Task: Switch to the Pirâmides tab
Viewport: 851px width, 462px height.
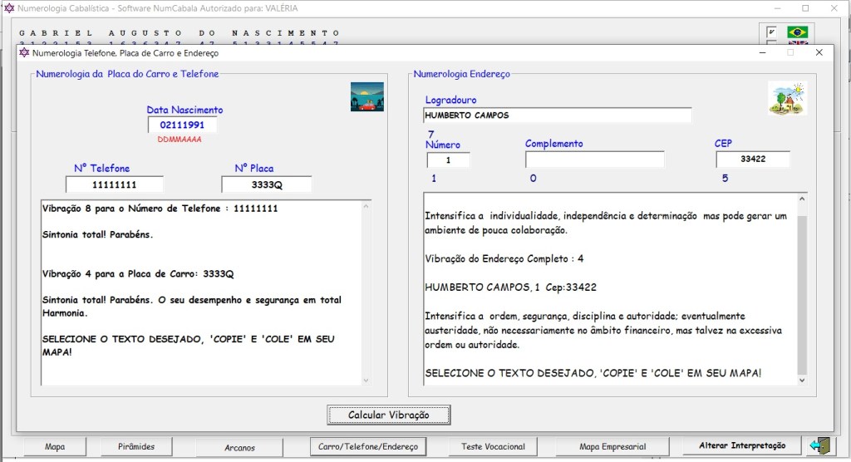Action: coord(136,446)
